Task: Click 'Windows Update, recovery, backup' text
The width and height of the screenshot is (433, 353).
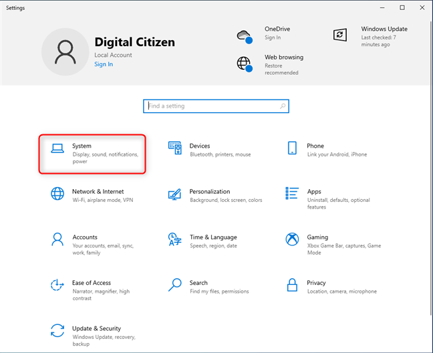Action: point(104,340)
